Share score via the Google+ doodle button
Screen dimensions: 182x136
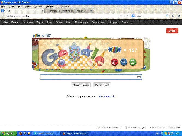point(115,62)
